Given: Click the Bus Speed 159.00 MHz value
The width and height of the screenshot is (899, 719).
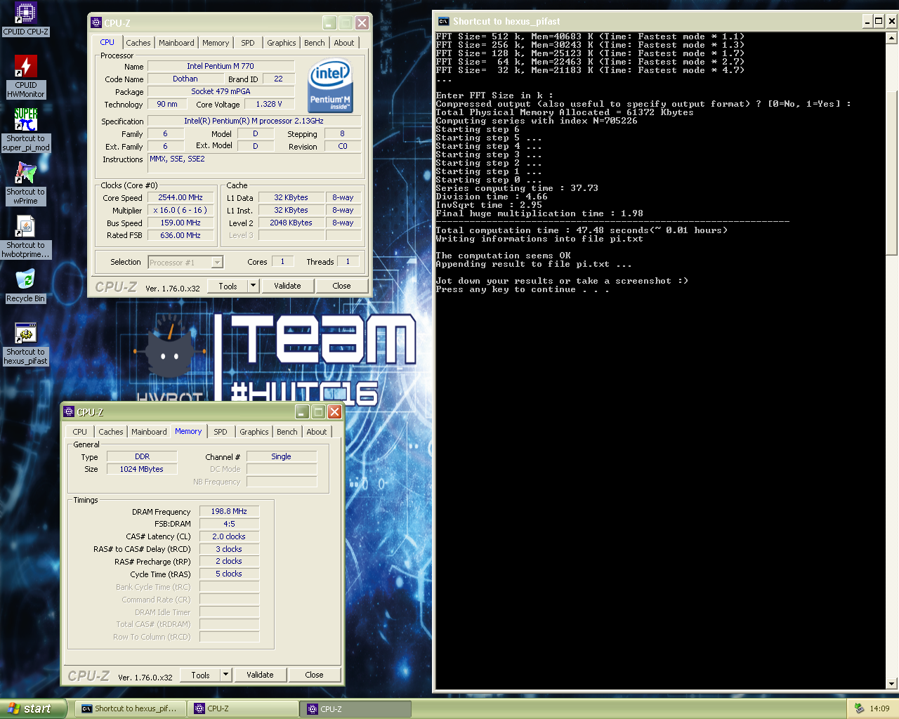Looking at the screenshot, I should [x=181, y=223].
